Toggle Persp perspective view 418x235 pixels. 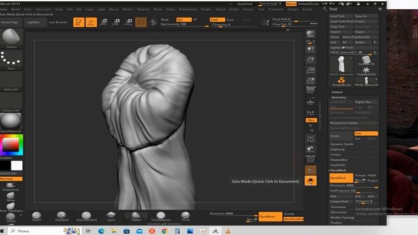coord(310,91)
